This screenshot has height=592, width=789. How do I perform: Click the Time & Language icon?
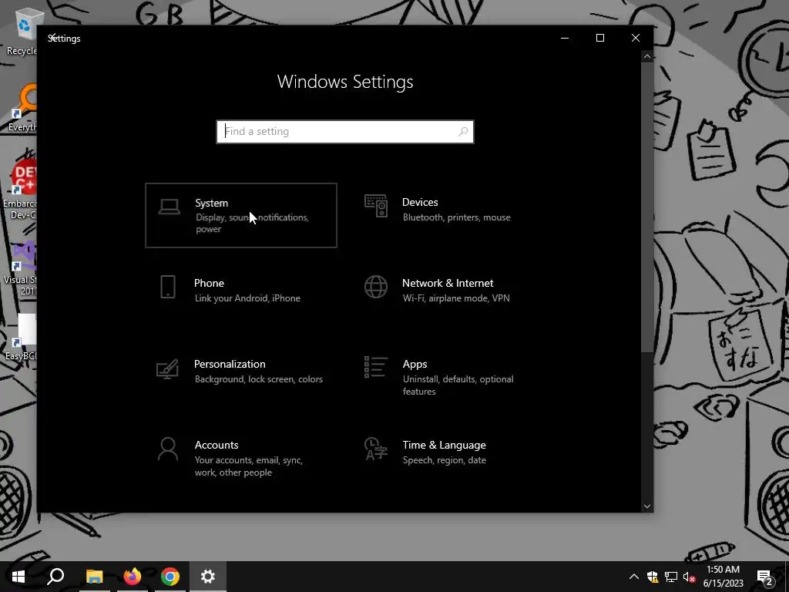pyautogui.click(x=376, y=449)
